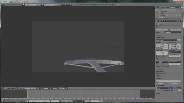Open the Blender Render engine dropdown
184x103 pixels.
point(66,5)
